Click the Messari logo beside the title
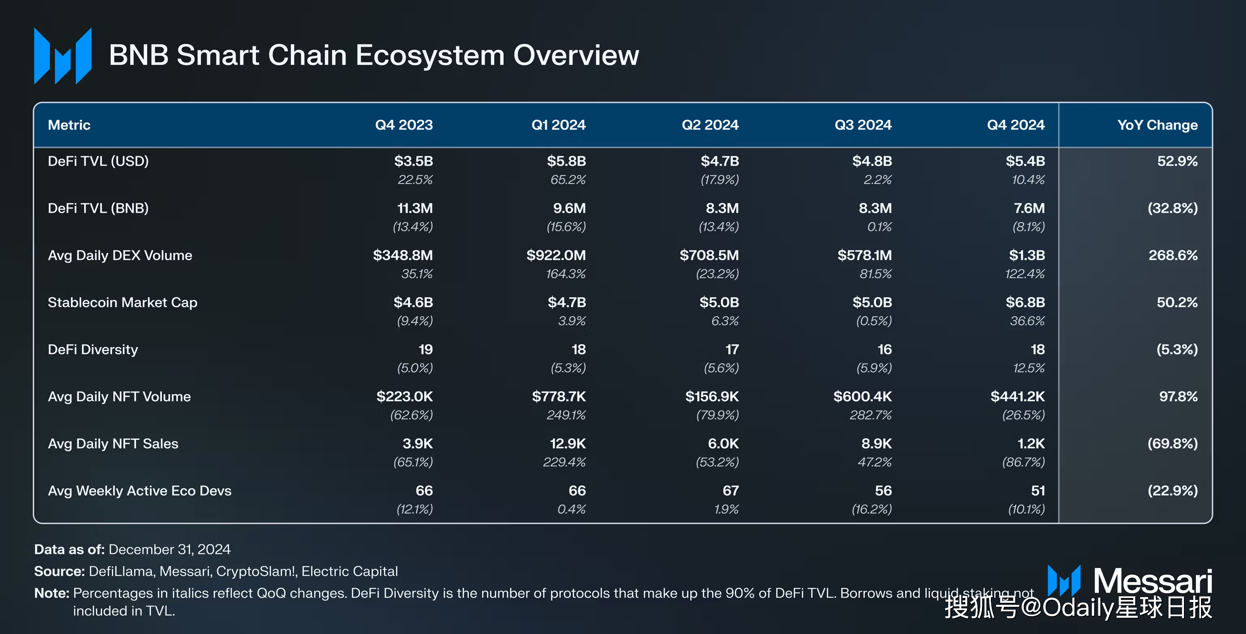Screen dimensions: 1246x634 (x=63, y=56)
